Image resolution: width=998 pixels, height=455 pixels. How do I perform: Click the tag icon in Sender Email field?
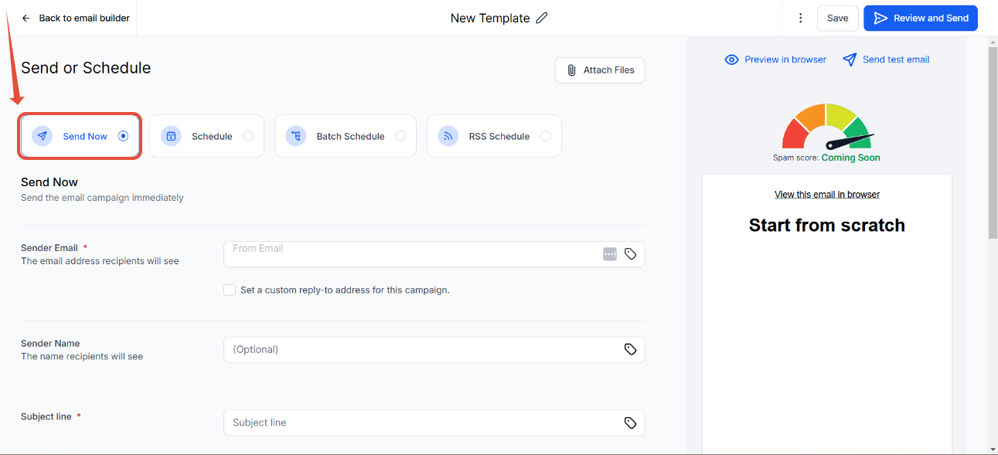pyautogui.click(x=631, y=254)
